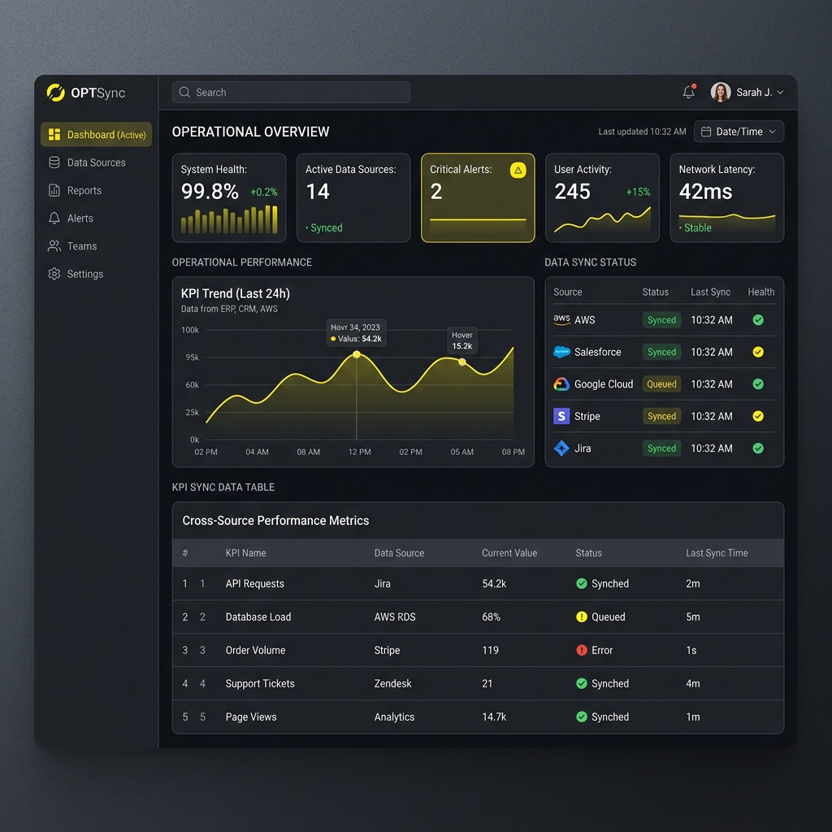The width and height of the screenshot is (832, 832).
Task: Click the Error icon for Order Volume
Action: pos(582,650)
